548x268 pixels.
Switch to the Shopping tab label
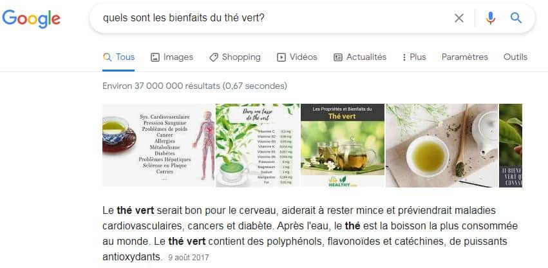[241, 57]
